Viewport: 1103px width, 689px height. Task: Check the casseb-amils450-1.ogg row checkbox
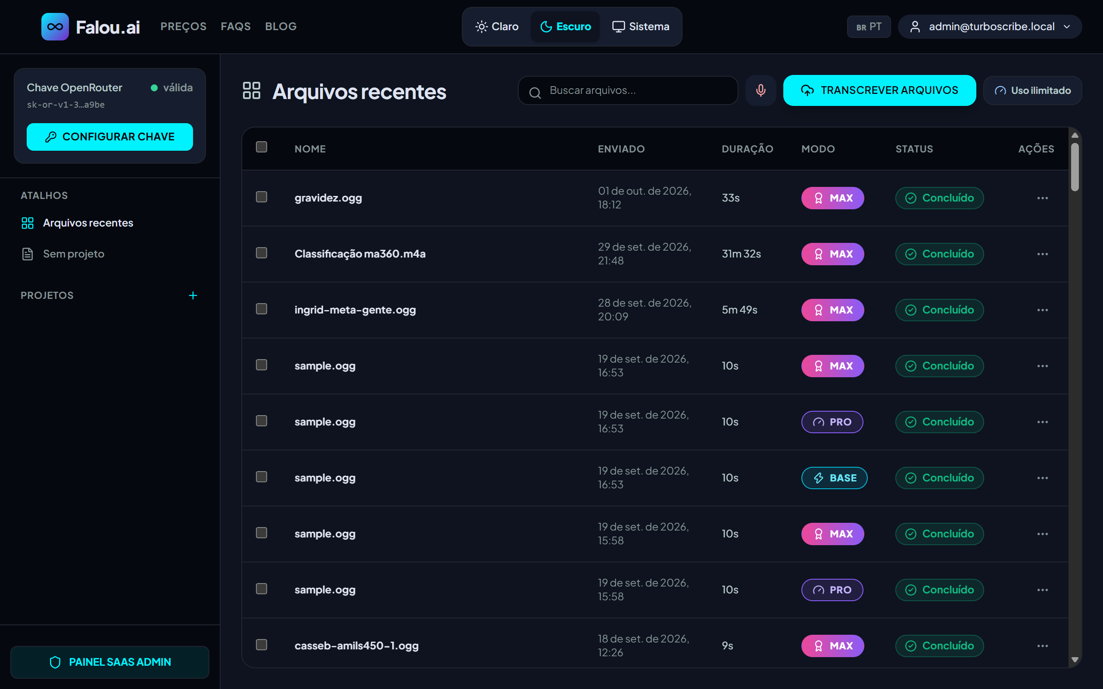coord(261,645)
